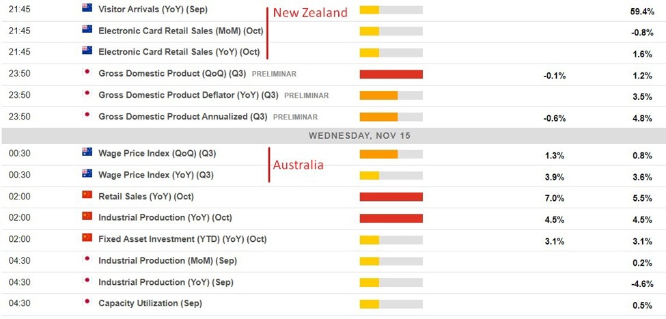This screenshot has height=319, width=666.
Task: Click the yellow impact bar for Visitor Arrivals
Action: [x=370, y=10]
